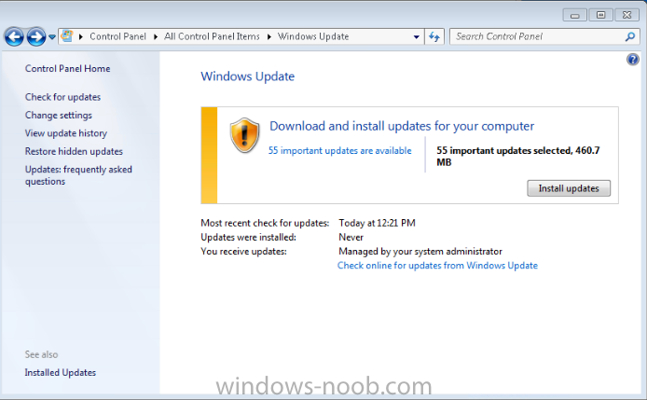This screenshot has height=400, width=647.
Task: Click 'Managed by your system administrator' text
Action: 420,252
